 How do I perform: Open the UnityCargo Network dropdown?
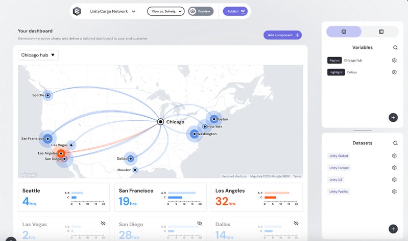(x=112, y=11)
